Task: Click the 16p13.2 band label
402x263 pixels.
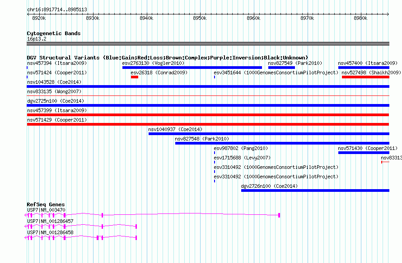Action: 37,39
